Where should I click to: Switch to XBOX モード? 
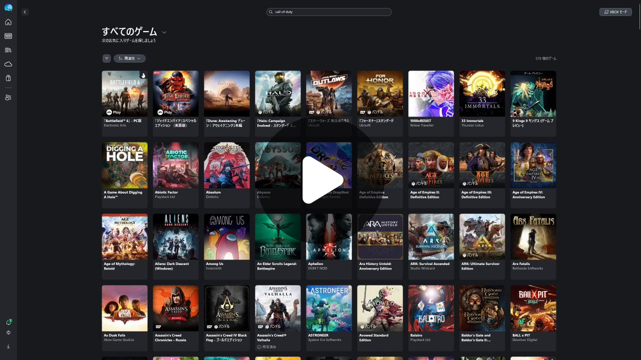615,12
